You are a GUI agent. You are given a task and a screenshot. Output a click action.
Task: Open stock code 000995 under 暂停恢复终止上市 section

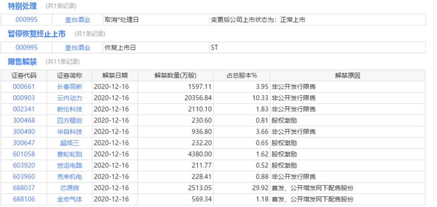click(26, 48)
